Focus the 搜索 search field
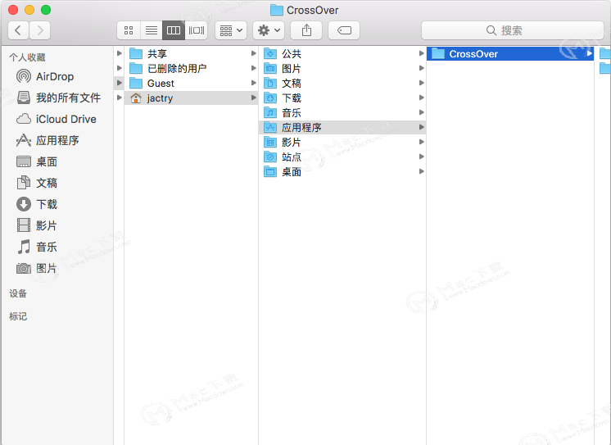 [x=513, y=30]
